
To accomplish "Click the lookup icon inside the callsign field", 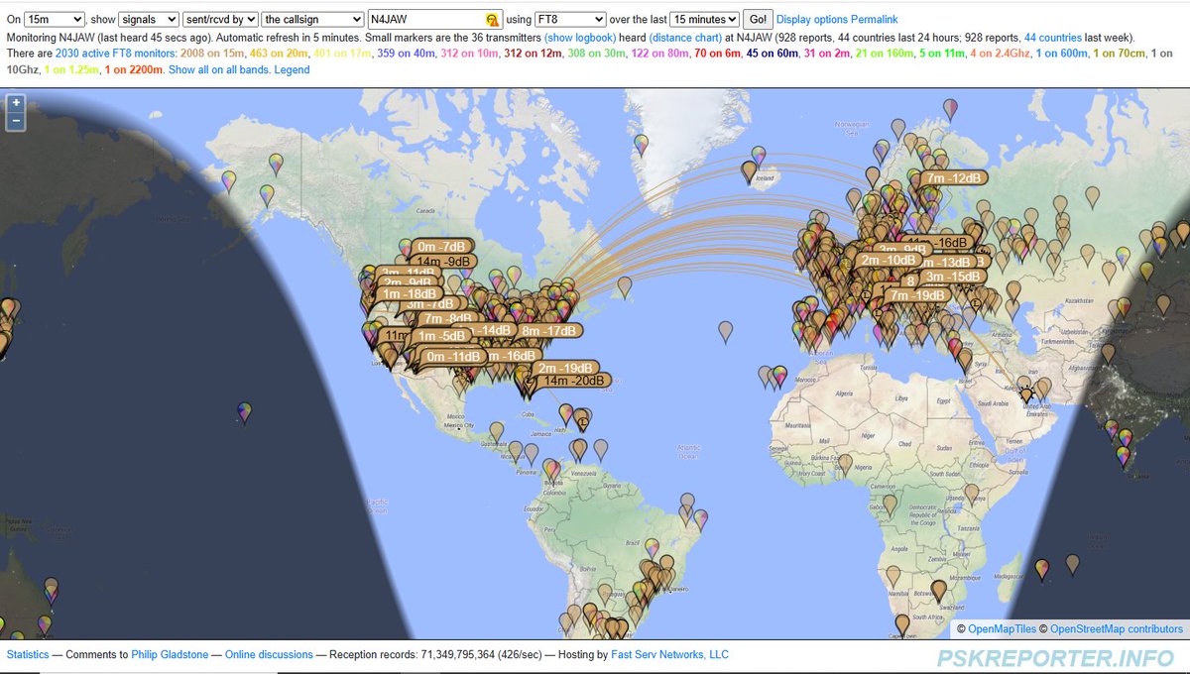I will [x=492, y=19].
